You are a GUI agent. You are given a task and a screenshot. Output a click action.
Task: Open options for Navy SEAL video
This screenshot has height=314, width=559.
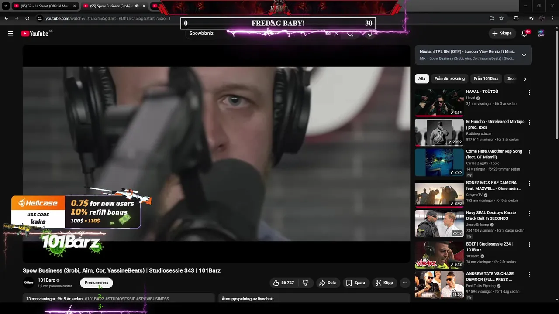529,214
